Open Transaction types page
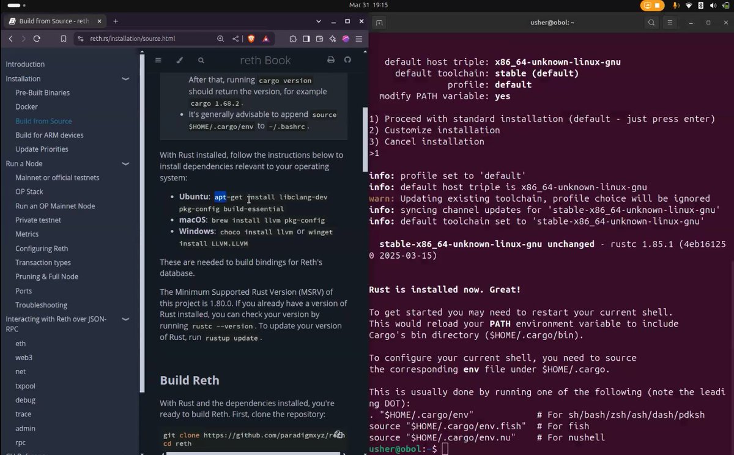The width and height of the screenshot is (734, 455). tap(43, 263)
